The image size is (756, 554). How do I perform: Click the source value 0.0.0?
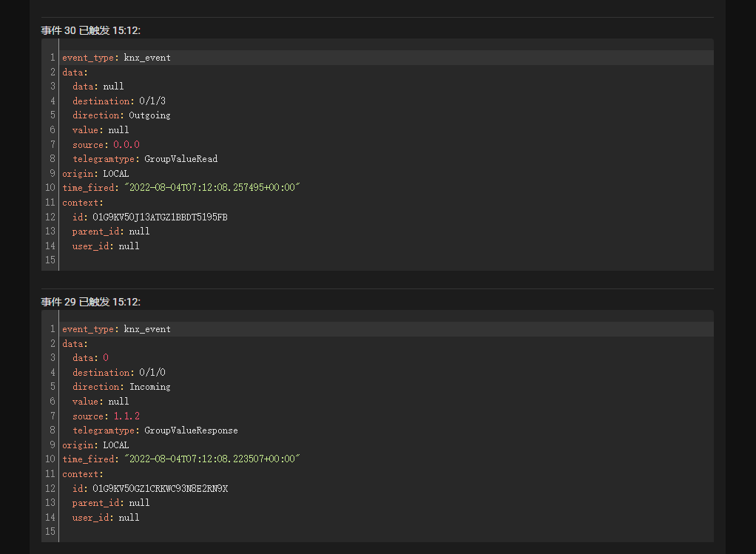pyautogui.click(x=126, y=144)
